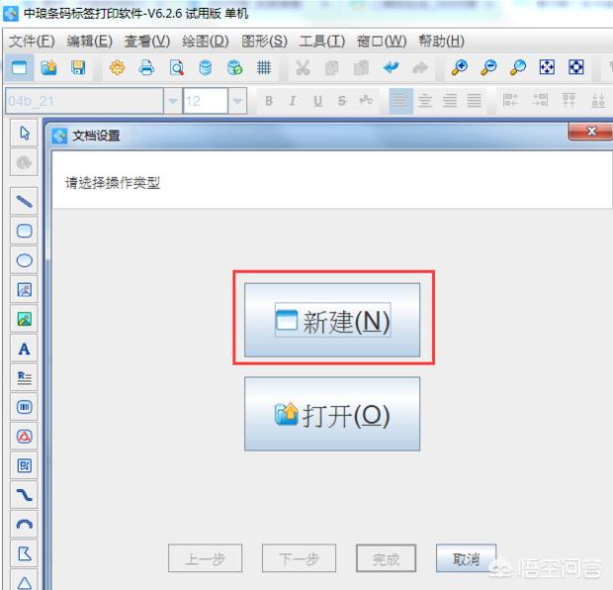The width and height of the screenshot is (613, 590).
Task: Select the barcode drawing tool
Action: [x=25, y=407]
